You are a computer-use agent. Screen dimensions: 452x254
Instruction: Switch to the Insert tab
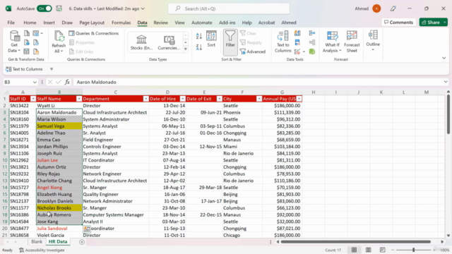(49, 23)
